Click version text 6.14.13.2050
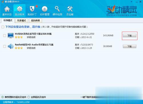The height and width of the screenshot is (104, 143). click(x=88, y=34)
